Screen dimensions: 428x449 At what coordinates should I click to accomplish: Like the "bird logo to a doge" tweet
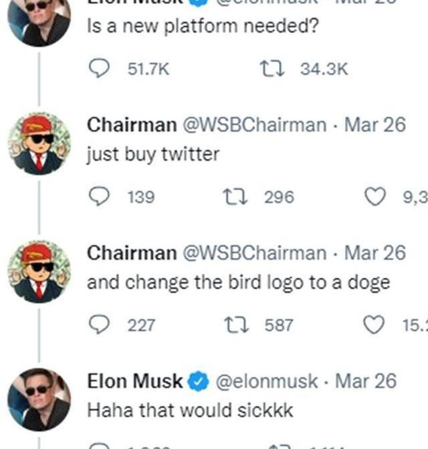376,325
